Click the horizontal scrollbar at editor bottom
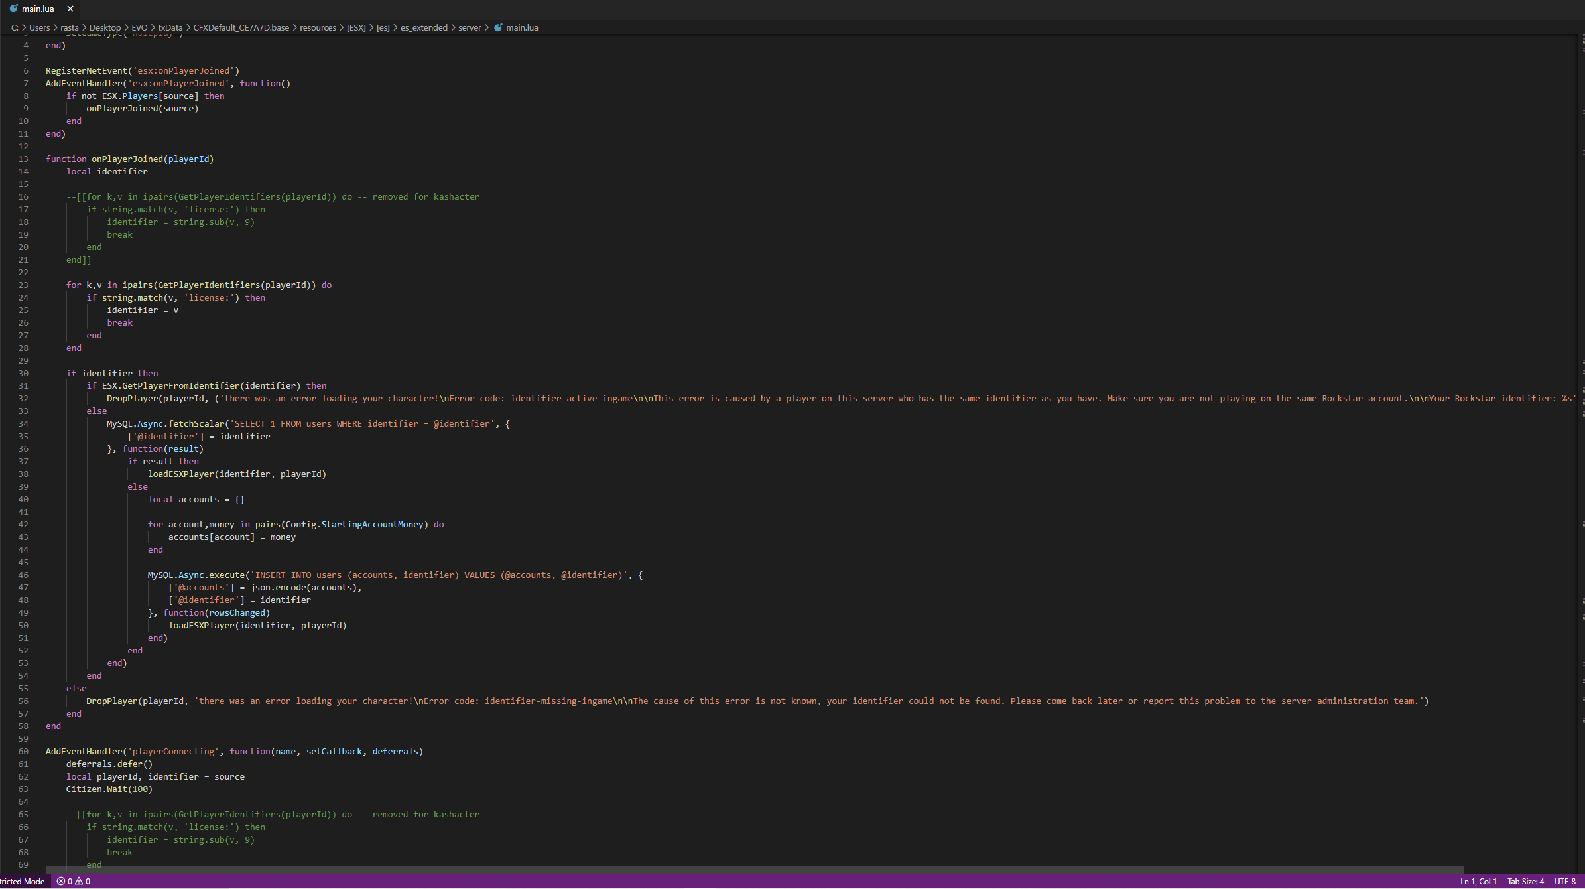 tap(755, 870)
